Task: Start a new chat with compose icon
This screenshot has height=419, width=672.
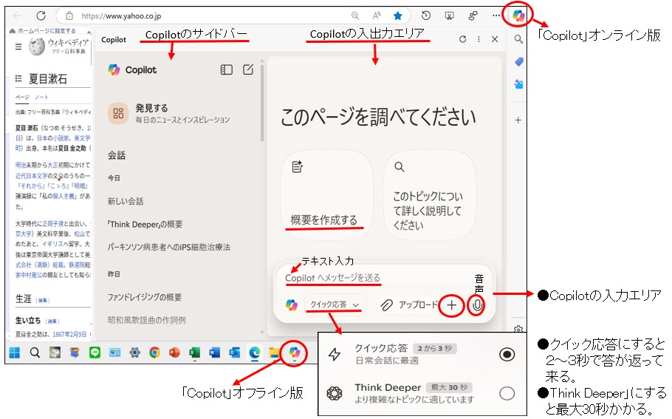Action: [248, 69]
